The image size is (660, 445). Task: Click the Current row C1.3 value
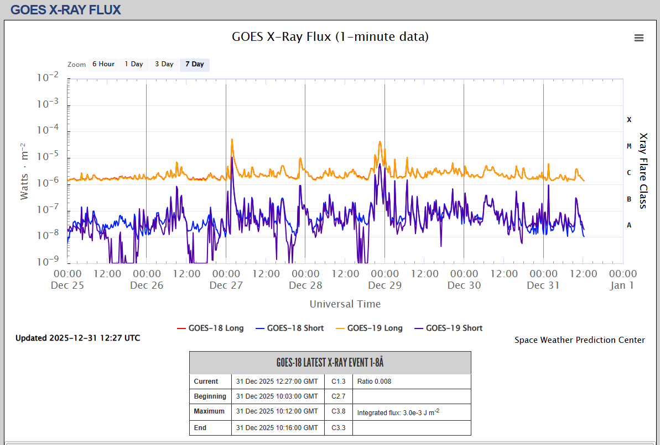338,382
